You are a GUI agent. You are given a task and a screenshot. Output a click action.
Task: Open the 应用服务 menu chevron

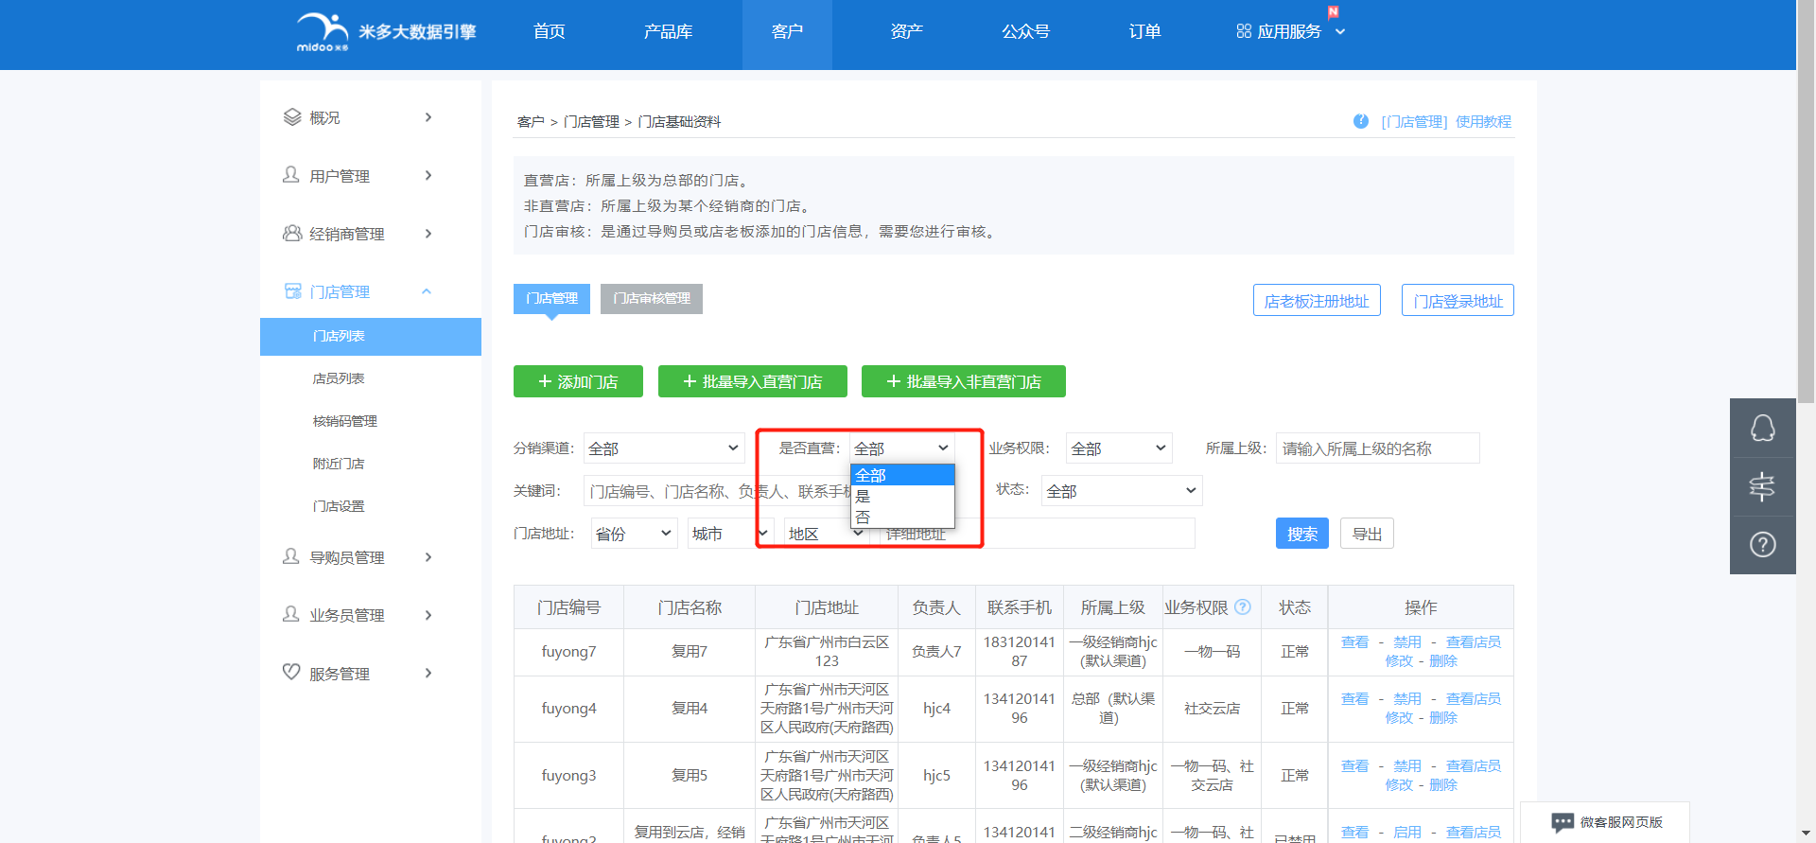pyautogui.click(x=1340, y=32)
